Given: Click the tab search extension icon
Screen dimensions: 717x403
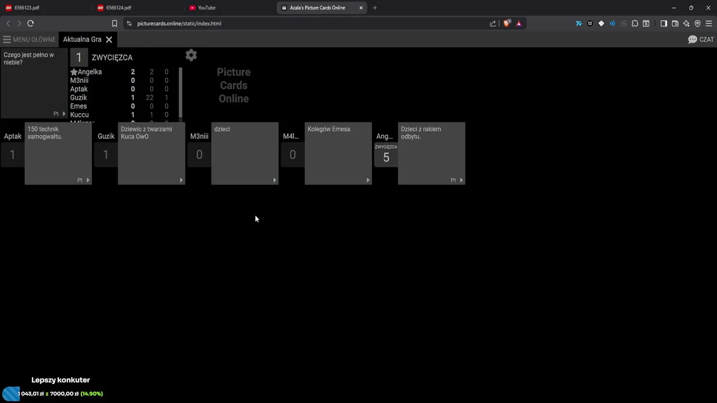Looking at the screenshot, I should click(x=646, y=24).
